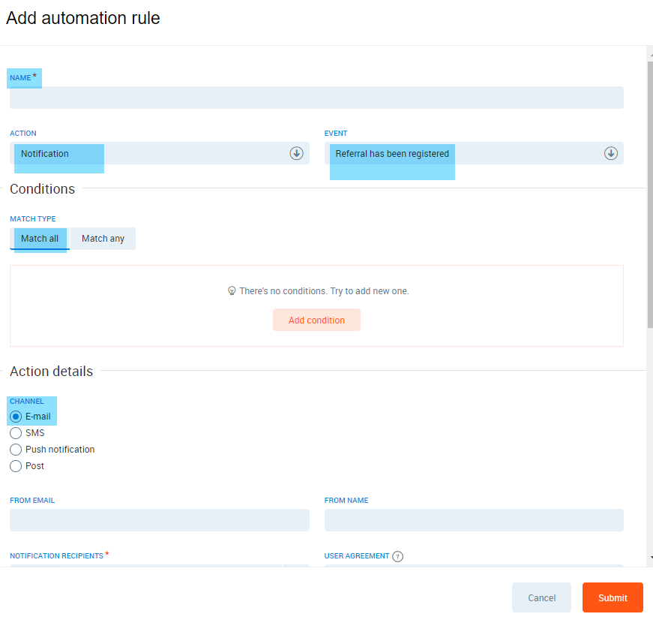653x629 pixels.
Task: Click the arrow icon in the Event field
Action: [611, 153]
